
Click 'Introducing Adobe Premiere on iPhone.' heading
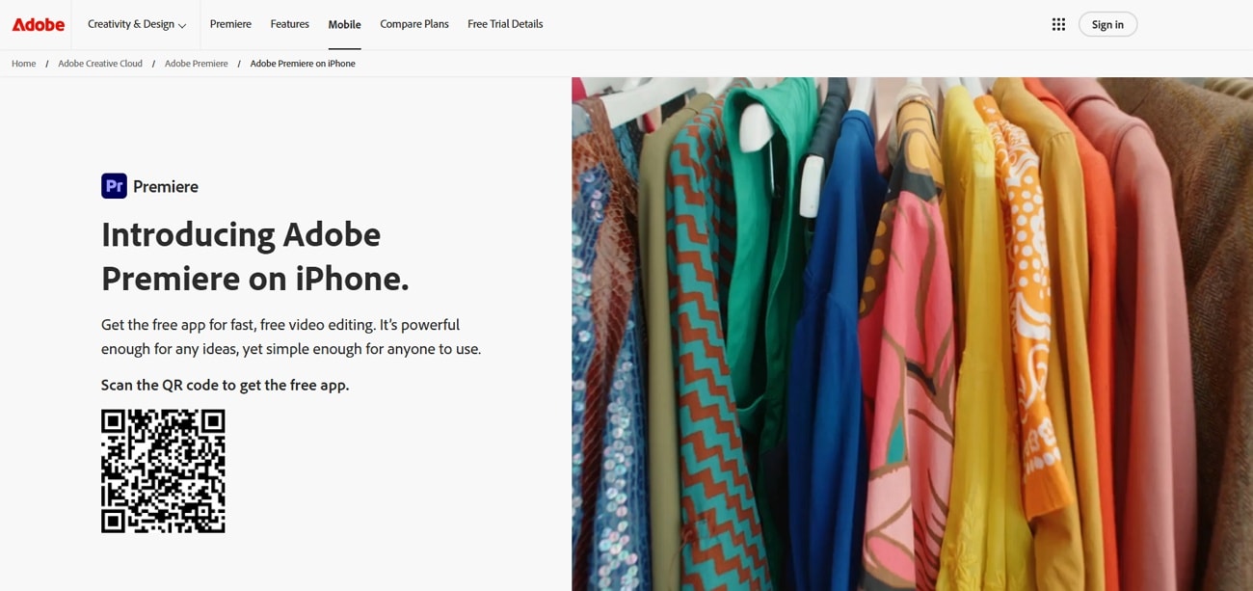(x=255, y=255)
